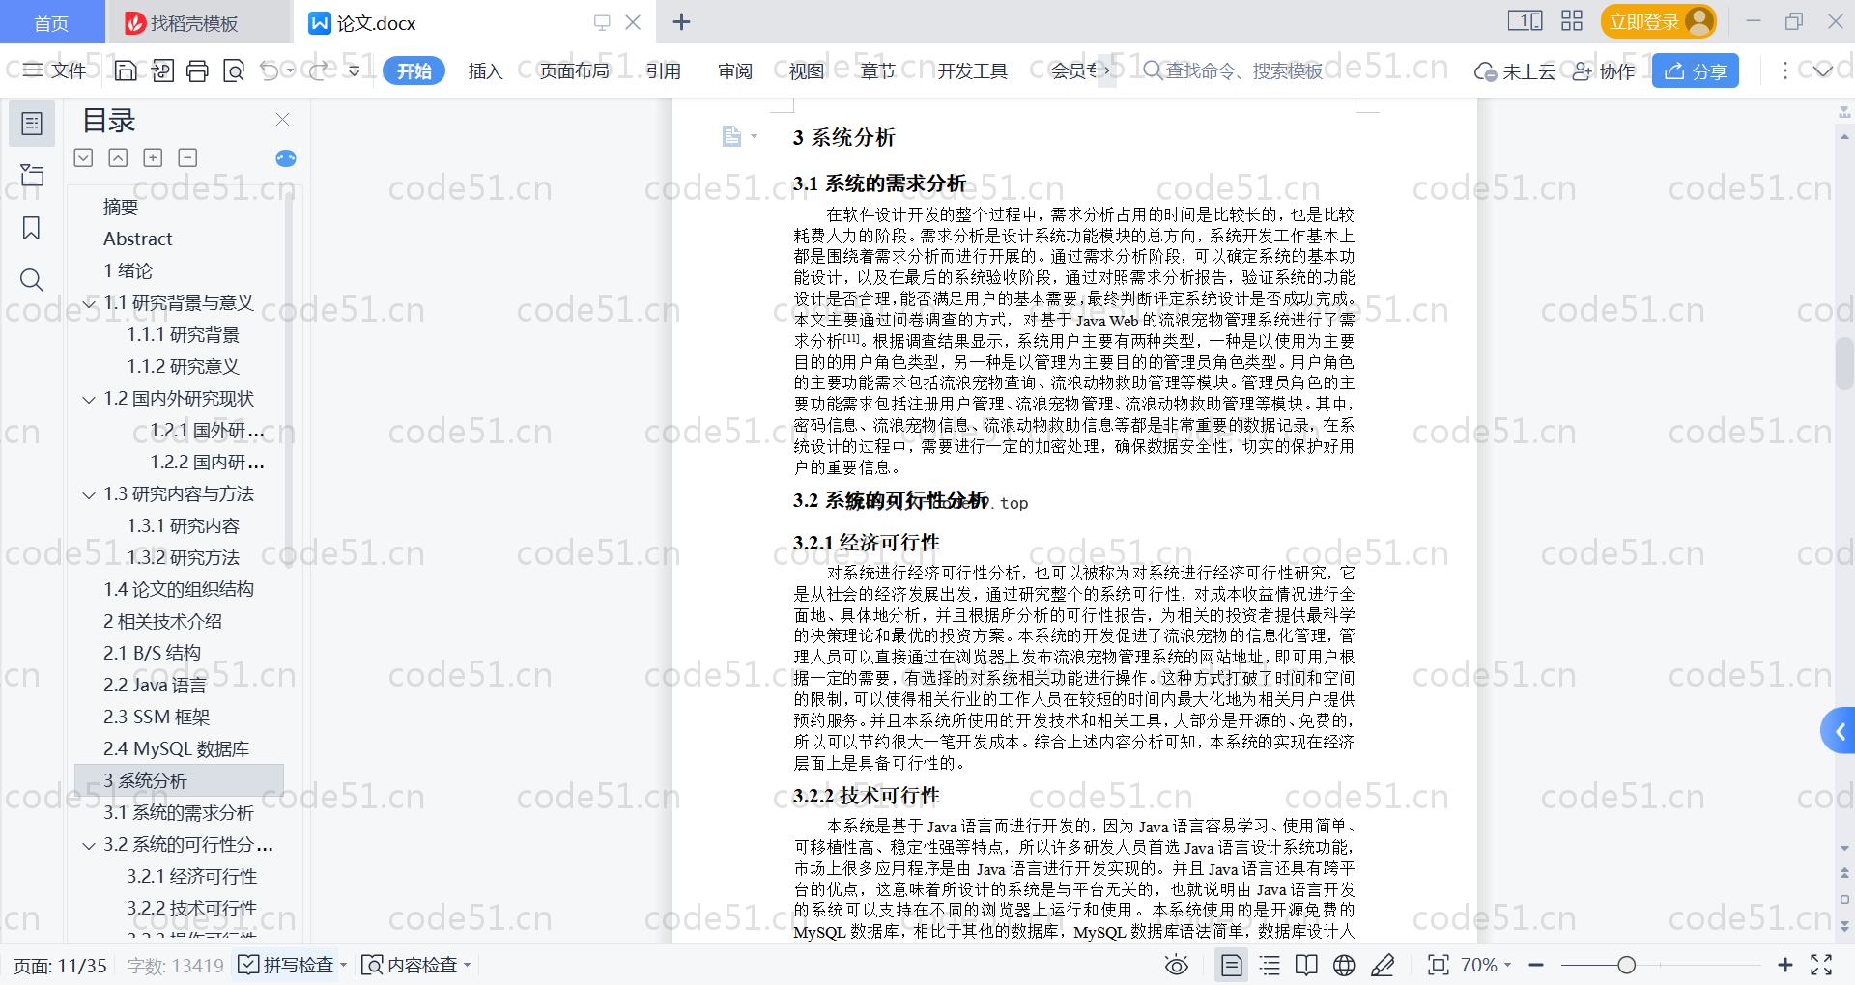
Task: Click the save icon in toolbar
Action: pyautogui.click(x=126, y=70)
